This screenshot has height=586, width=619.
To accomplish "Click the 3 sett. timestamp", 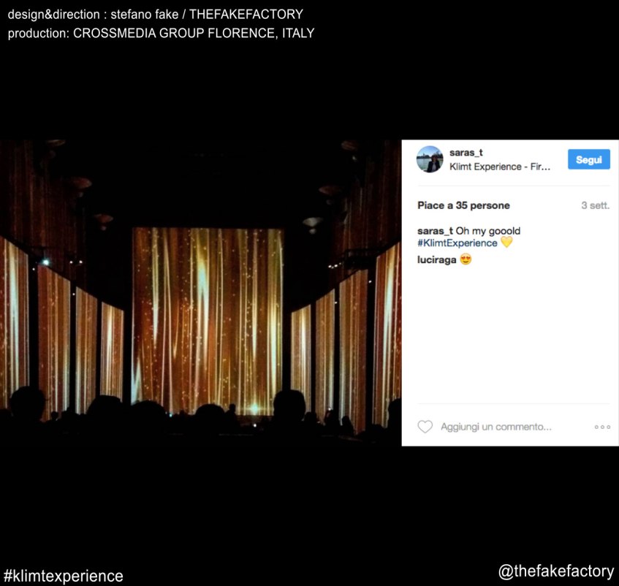I will 595,205.
